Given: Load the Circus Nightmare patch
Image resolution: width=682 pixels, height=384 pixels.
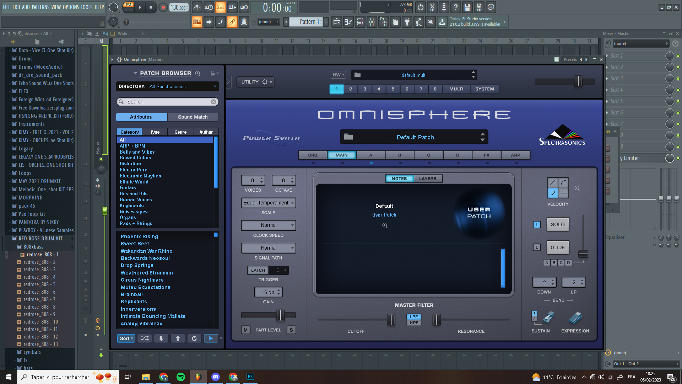Looking at the screenshot, I should pyautogui.click(x=142, y=280).
